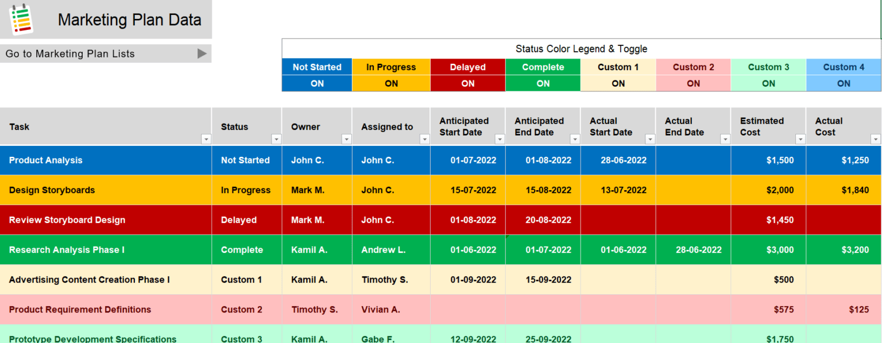Toggle the Delayed status ON switch
The width and height of the screenshot is (882, 343).
[467, 83]
